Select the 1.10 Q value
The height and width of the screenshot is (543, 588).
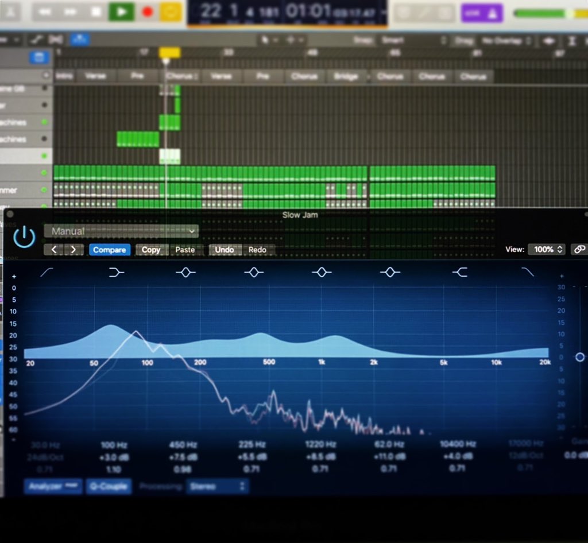click(x=114, y=470)
